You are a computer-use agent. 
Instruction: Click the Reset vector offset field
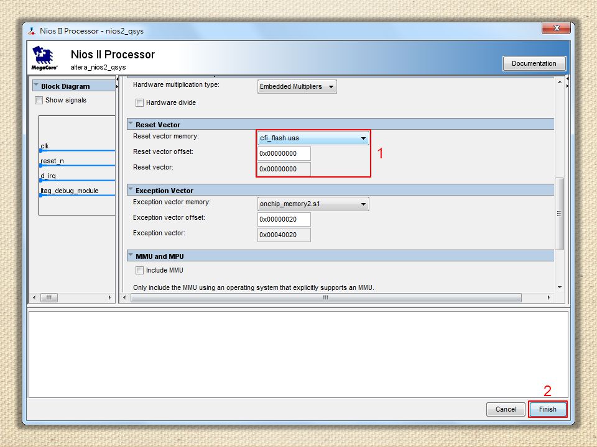(x=284, y=153)
